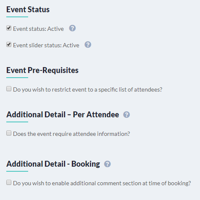Click 'enable additional comment section at time of booking' label
The width and height of the screenshot is (200, 200).
pos(102,183)
